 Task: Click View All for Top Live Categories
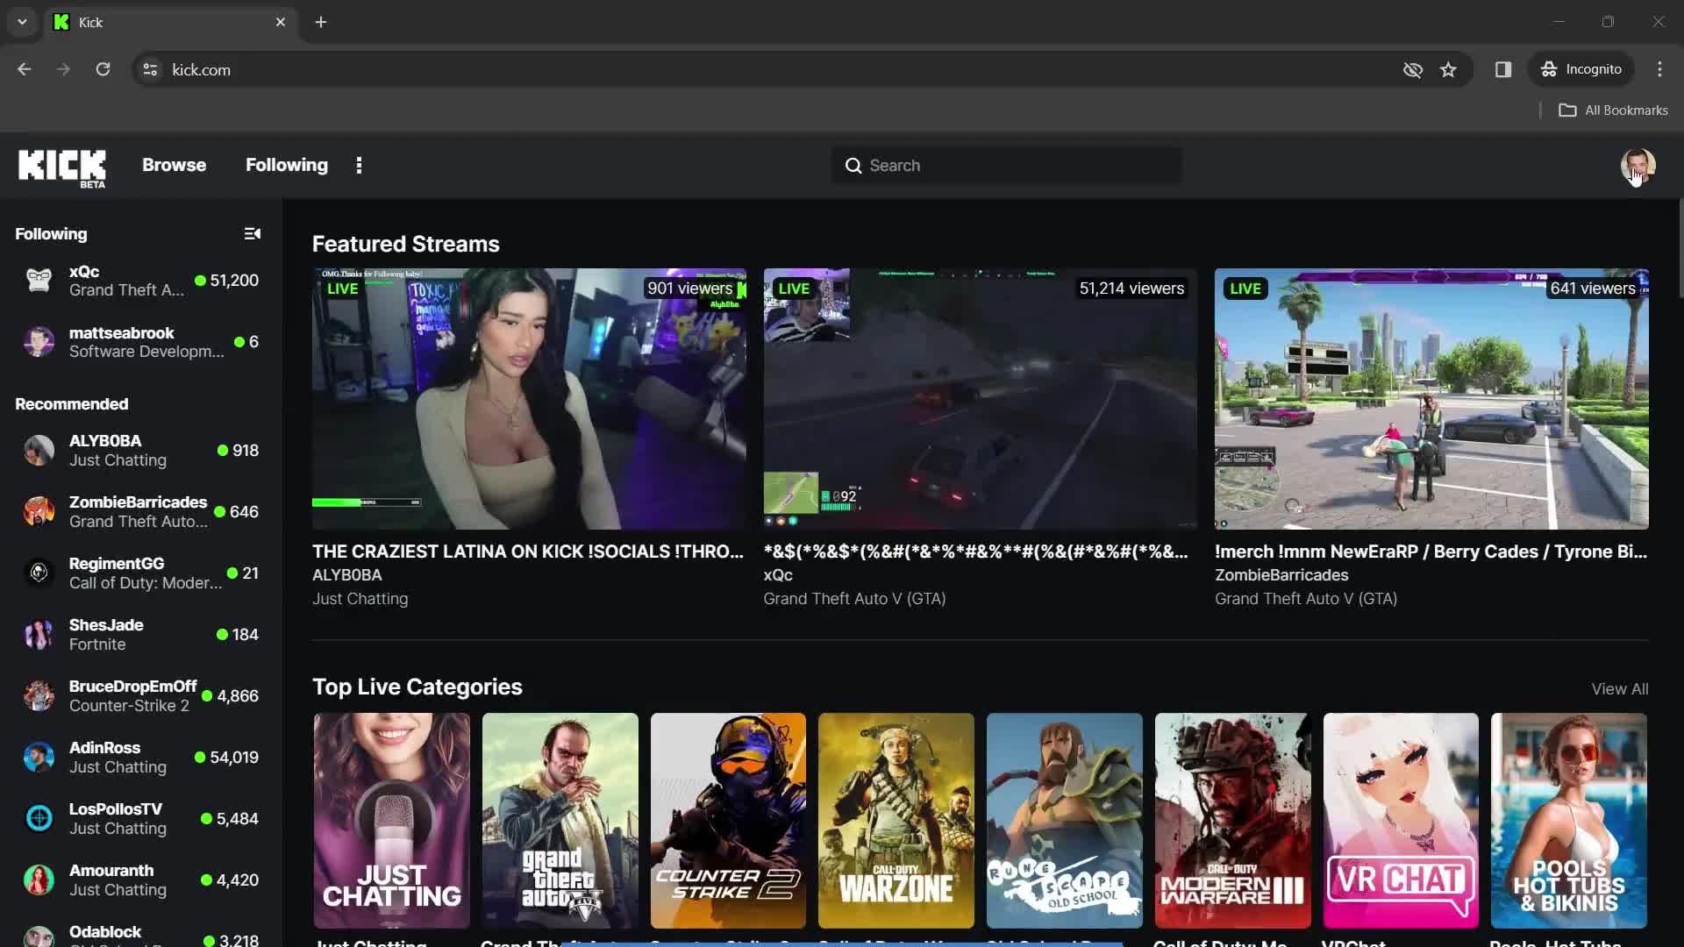(x=1619, y=688)
